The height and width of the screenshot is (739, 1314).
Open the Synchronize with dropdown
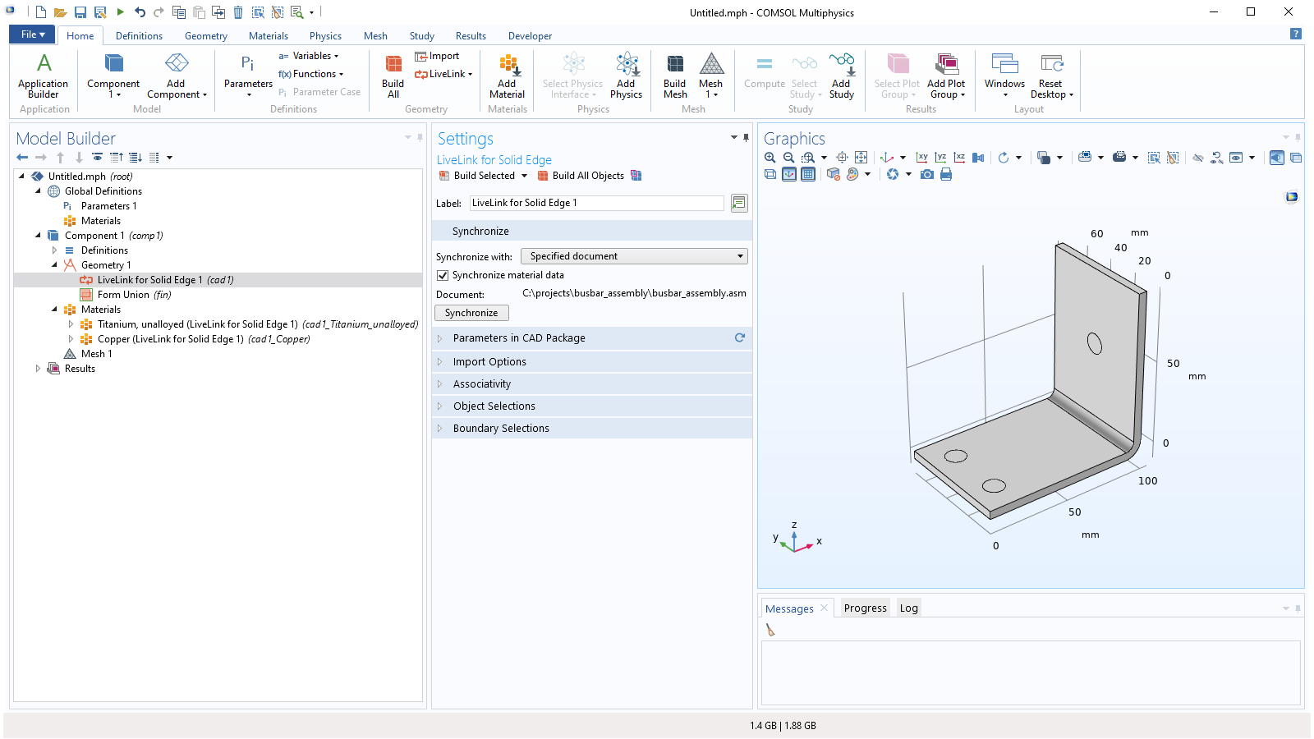634,256
